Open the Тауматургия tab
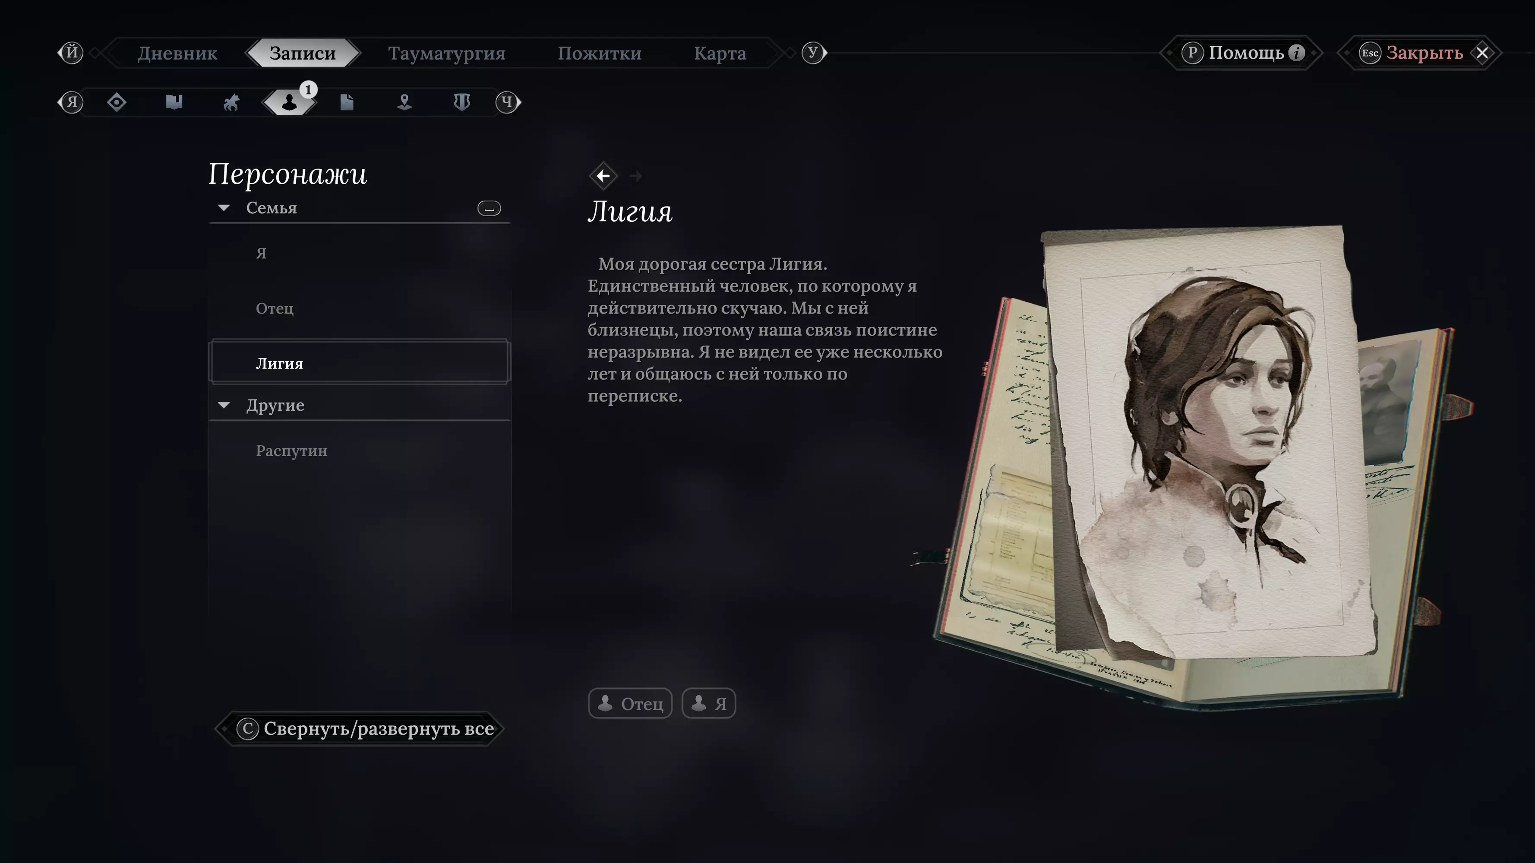The height and width of the screenshot is (863, 1535). [446, 53]
